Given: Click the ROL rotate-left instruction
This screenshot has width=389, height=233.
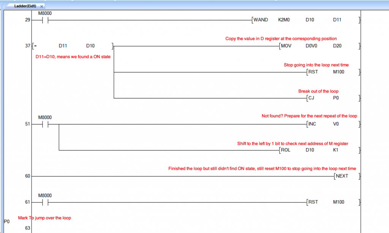Looking at the screenshot, I should (x=287, y=150).
